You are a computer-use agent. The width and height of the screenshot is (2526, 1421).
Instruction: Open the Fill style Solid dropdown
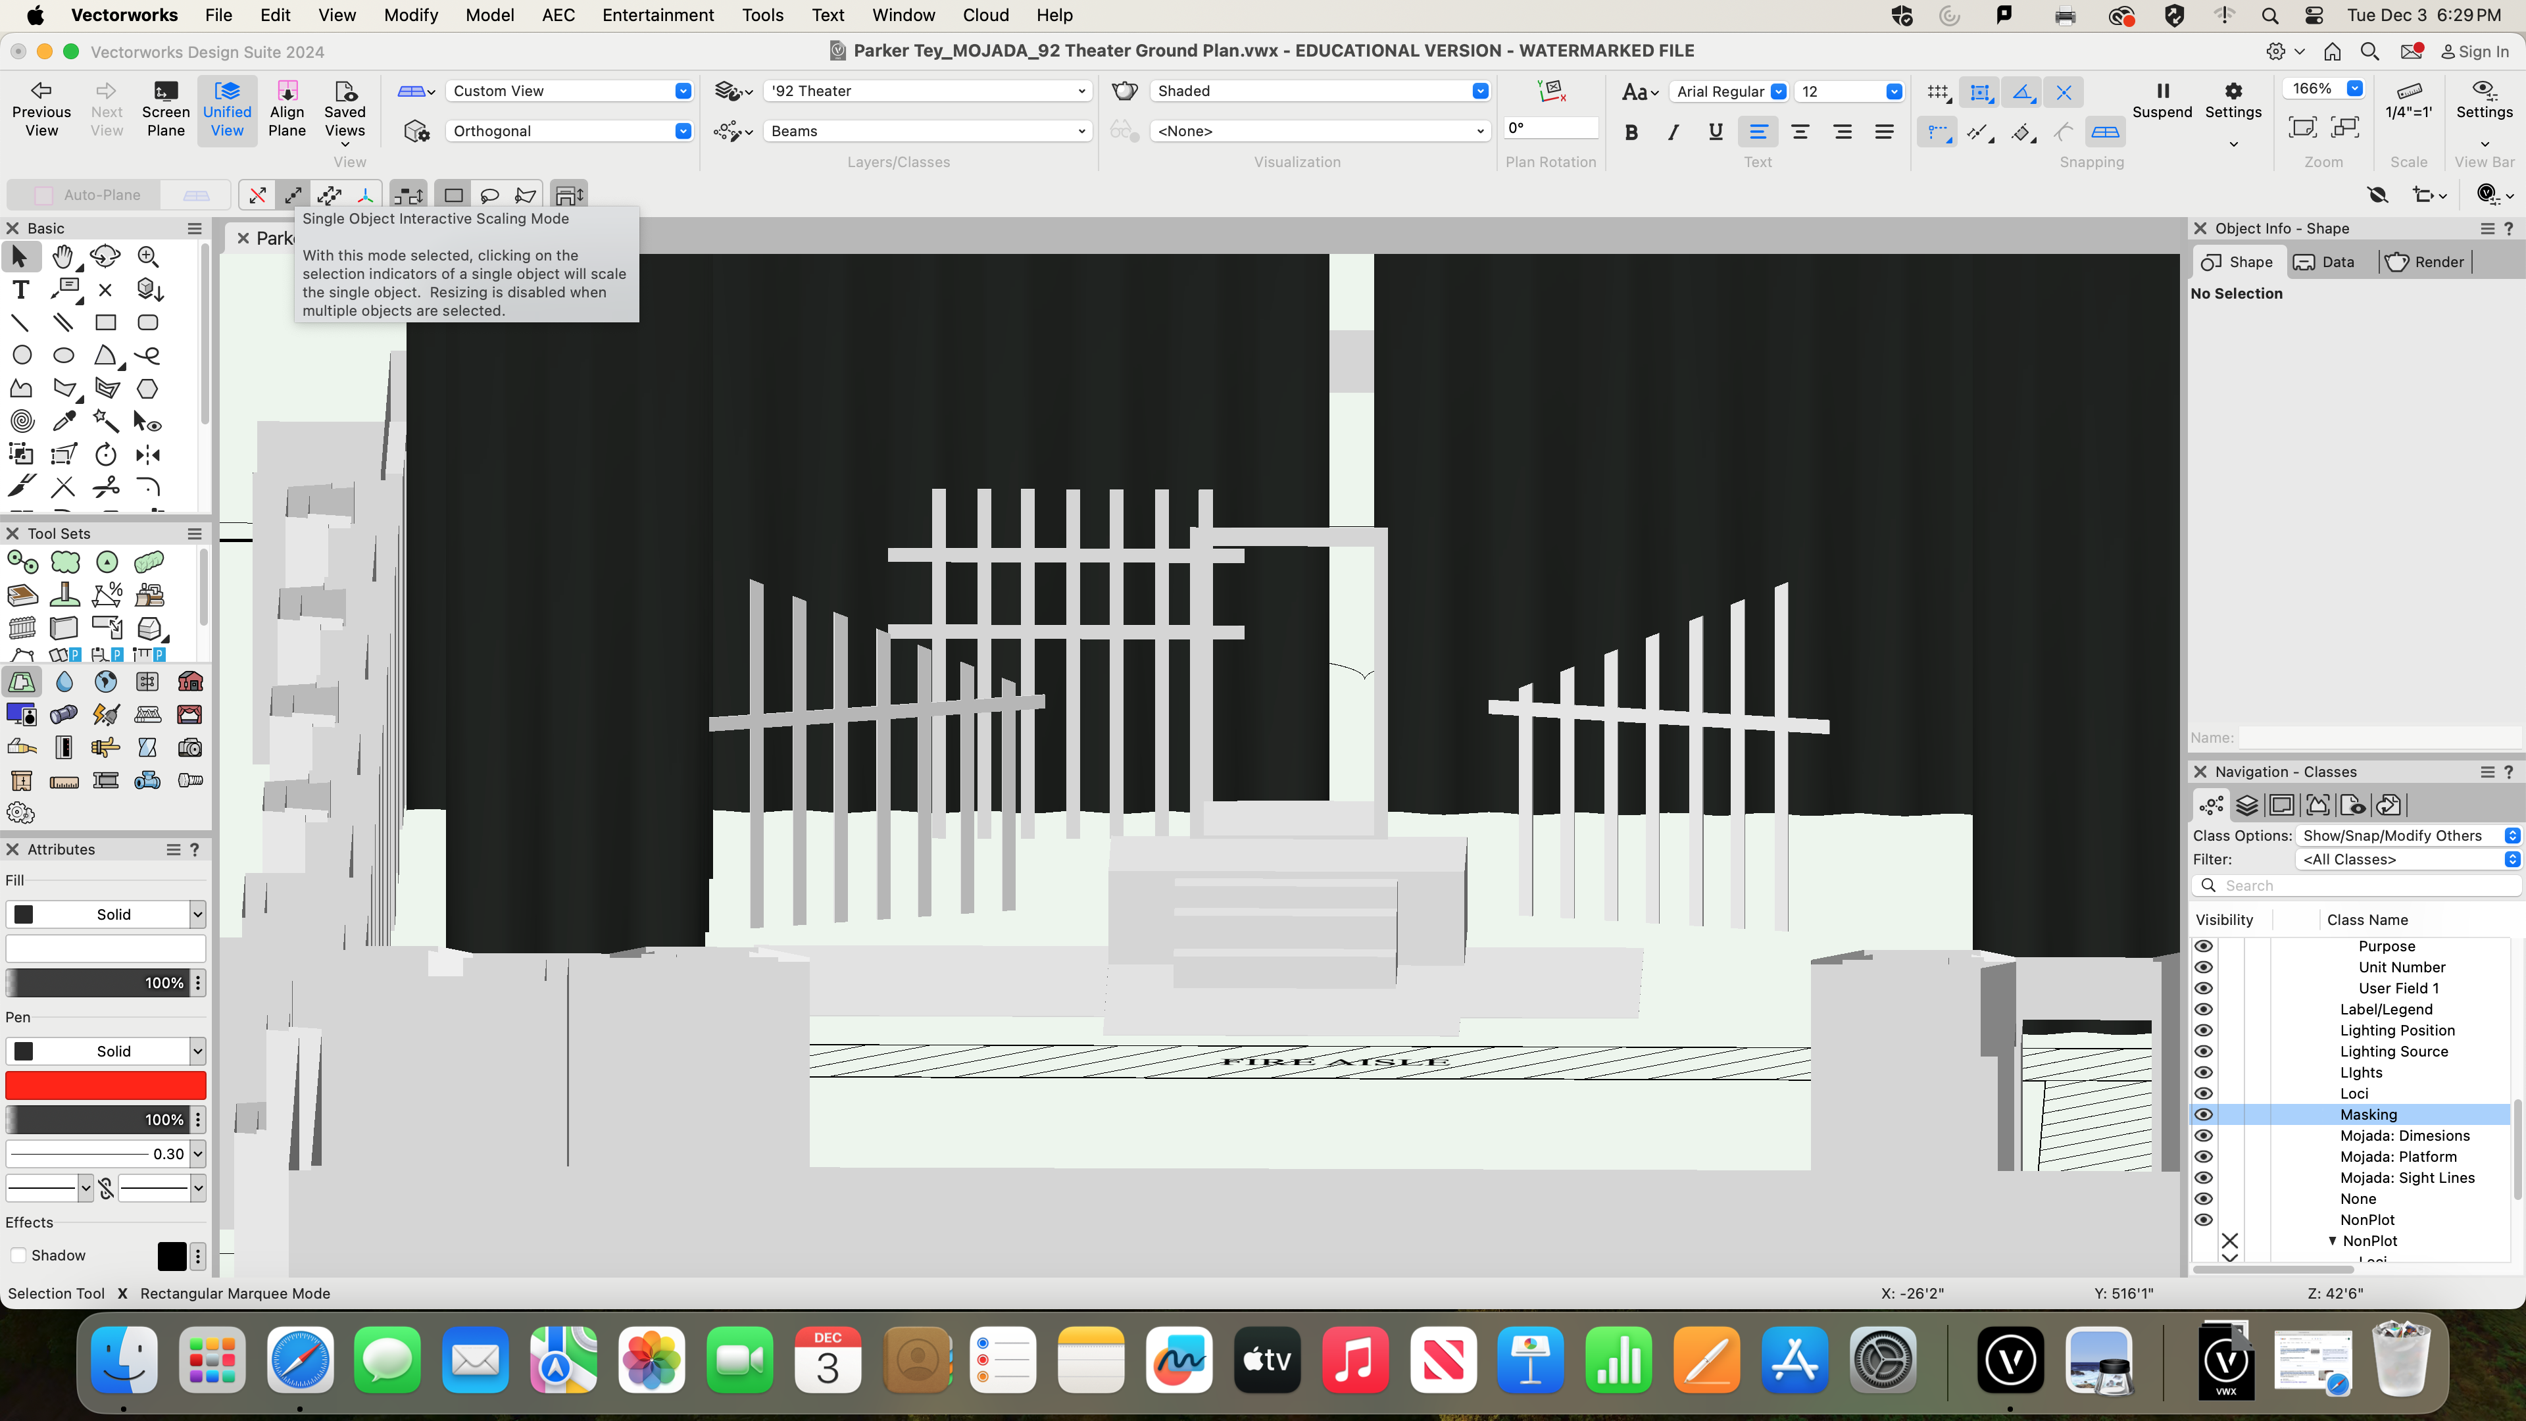(x=105, y=914)
